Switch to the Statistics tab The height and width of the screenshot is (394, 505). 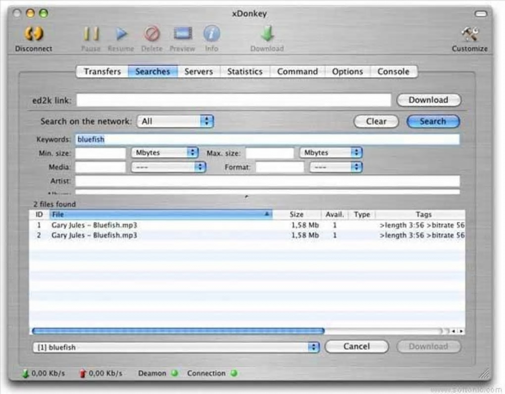pos(245,71)
